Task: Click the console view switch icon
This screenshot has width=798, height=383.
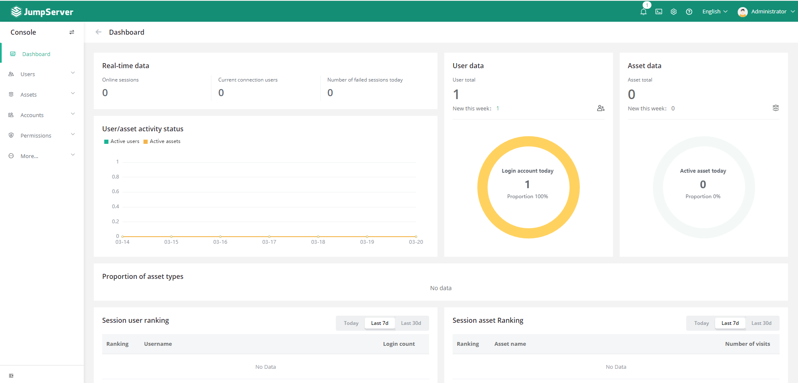Action: pos(72,32)
